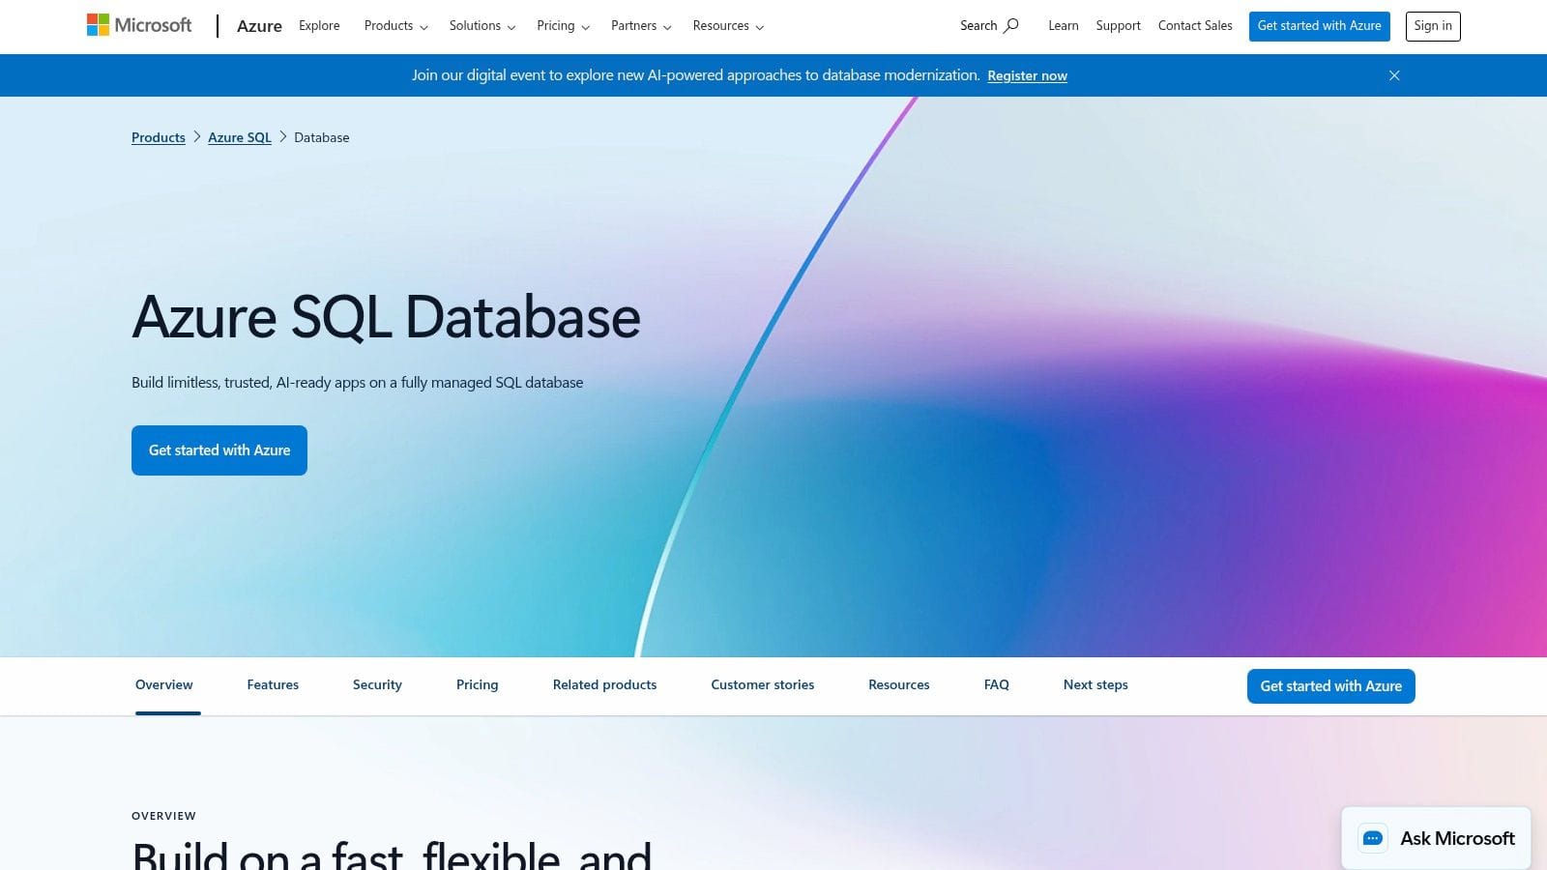
Task: Select the Security tab
Action: tap(376, 684)
